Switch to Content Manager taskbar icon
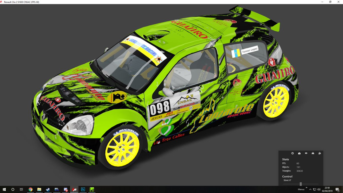The height and width of the screenshot is (193, 343). pyautogui.click(x=75, y=189)
